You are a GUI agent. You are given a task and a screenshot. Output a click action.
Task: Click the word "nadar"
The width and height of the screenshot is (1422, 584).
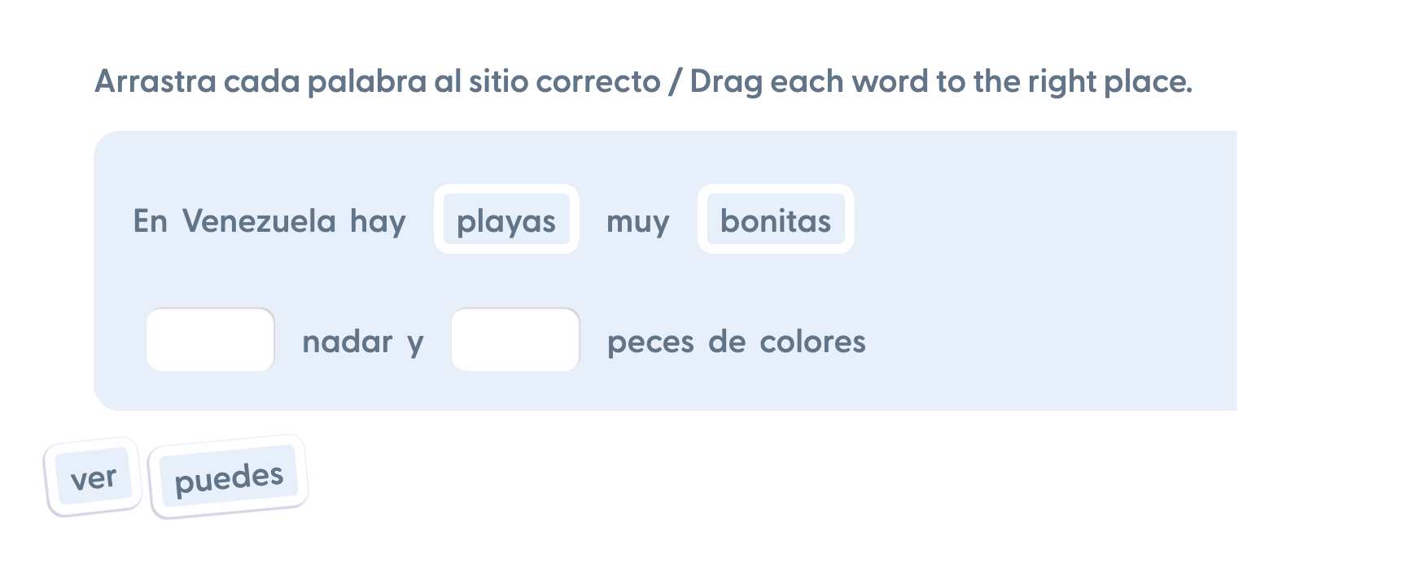point(348,342)
